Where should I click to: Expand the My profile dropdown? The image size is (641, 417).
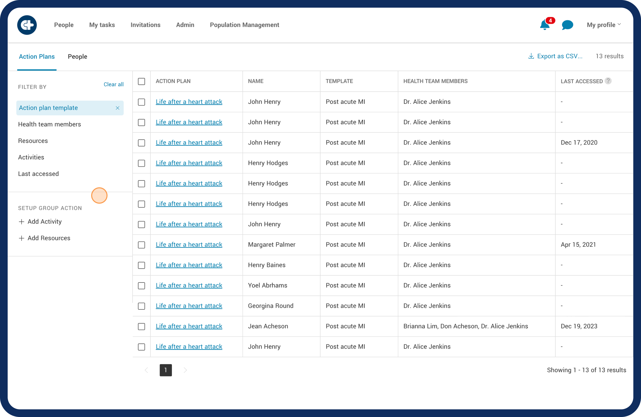click(x=603, y=25)
